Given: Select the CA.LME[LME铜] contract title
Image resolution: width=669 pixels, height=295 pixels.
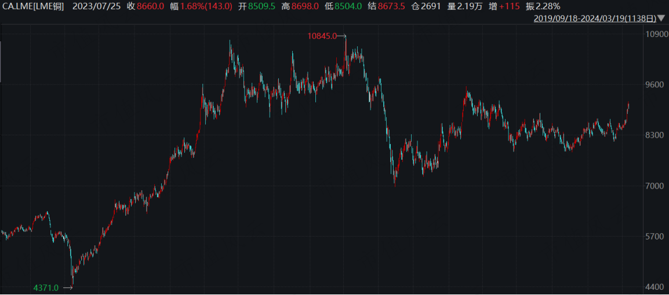Looking at the screenshot, I should [33, 6].
